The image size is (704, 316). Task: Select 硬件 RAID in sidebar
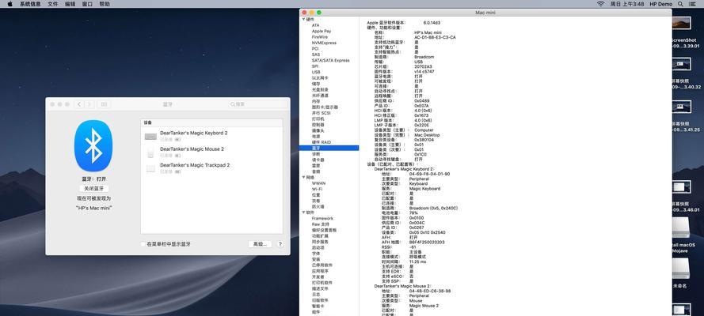click(321, 142)
